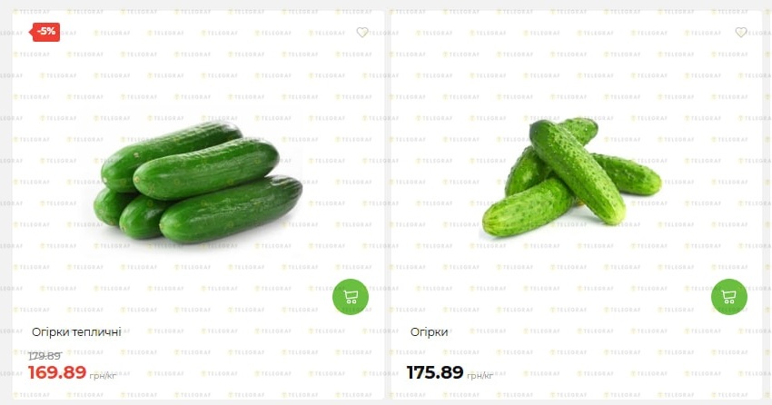Open the Огірки product title link

tap(430, 332)
